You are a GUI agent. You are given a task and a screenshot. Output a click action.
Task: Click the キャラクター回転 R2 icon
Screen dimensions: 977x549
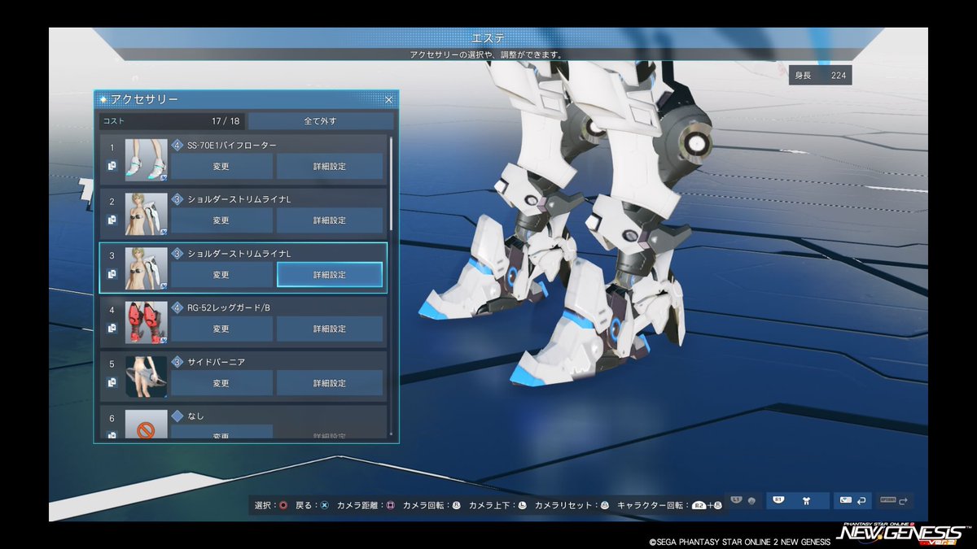(699, 505)
